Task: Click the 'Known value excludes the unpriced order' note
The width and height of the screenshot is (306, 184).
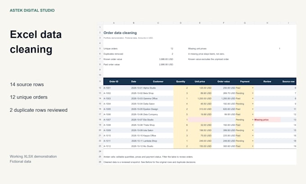Action: coord(208,59)
